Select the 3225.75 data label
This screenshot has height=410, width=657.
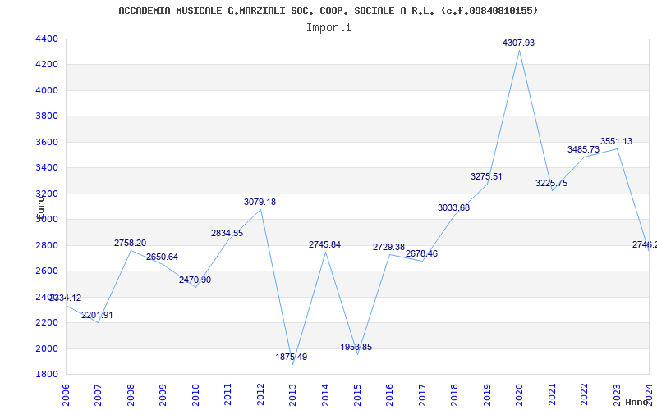pos(551,183)
